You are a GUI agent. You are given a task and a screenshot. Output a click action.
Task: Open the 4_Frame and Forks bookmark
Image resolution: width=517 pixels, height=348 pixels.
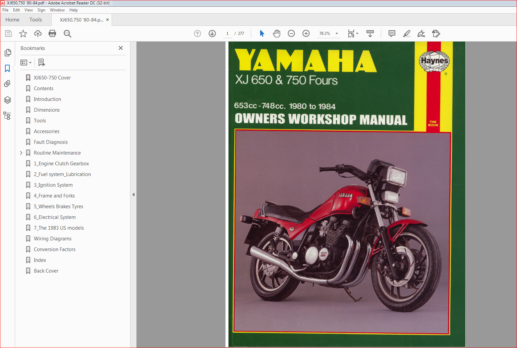click(x=54, y=196)
